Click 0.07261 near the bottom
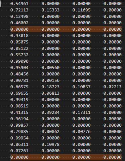 pyautogui.click(x=19, y=151)
